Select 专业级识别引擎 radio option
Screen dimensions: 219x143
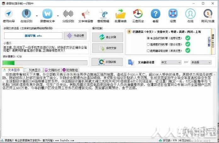click(164, 38)
